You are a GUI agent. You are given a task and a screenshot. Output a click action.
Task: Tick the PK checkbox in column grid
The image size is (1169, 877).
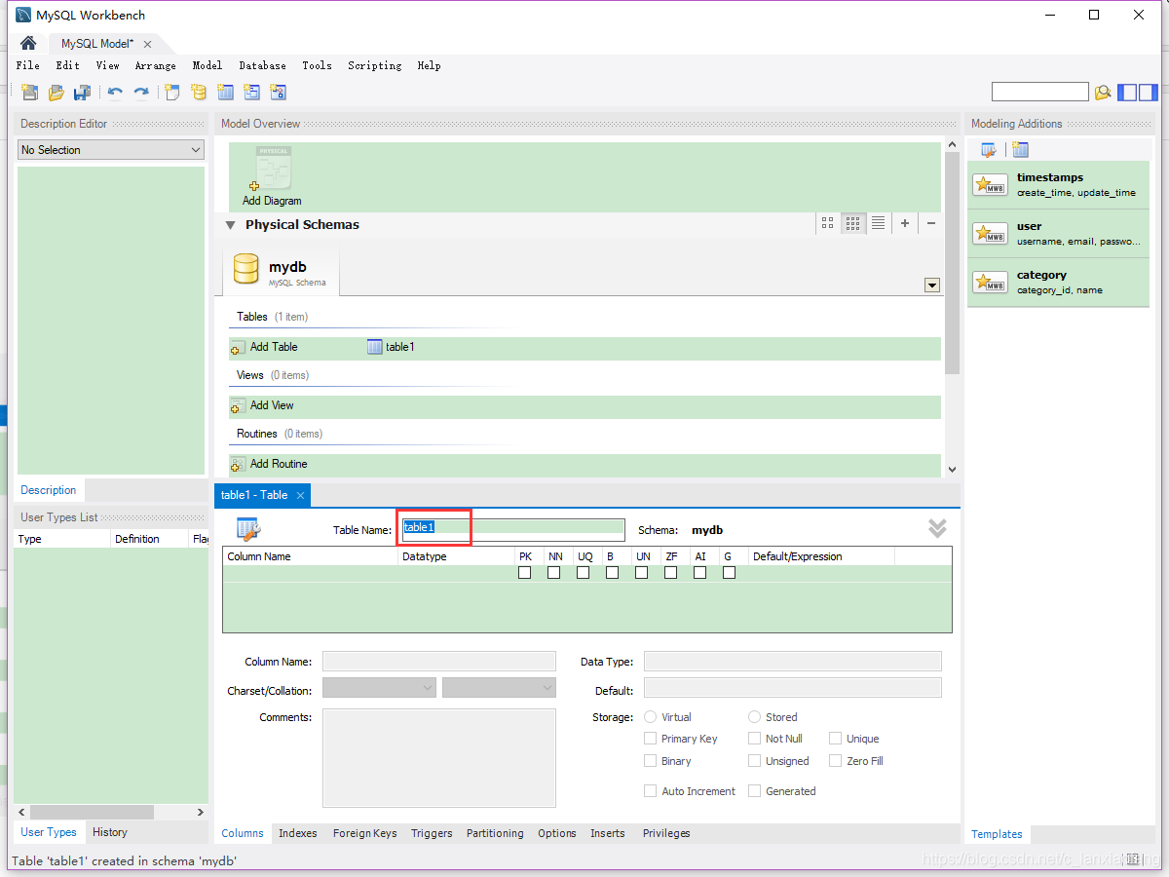[525, 573]
